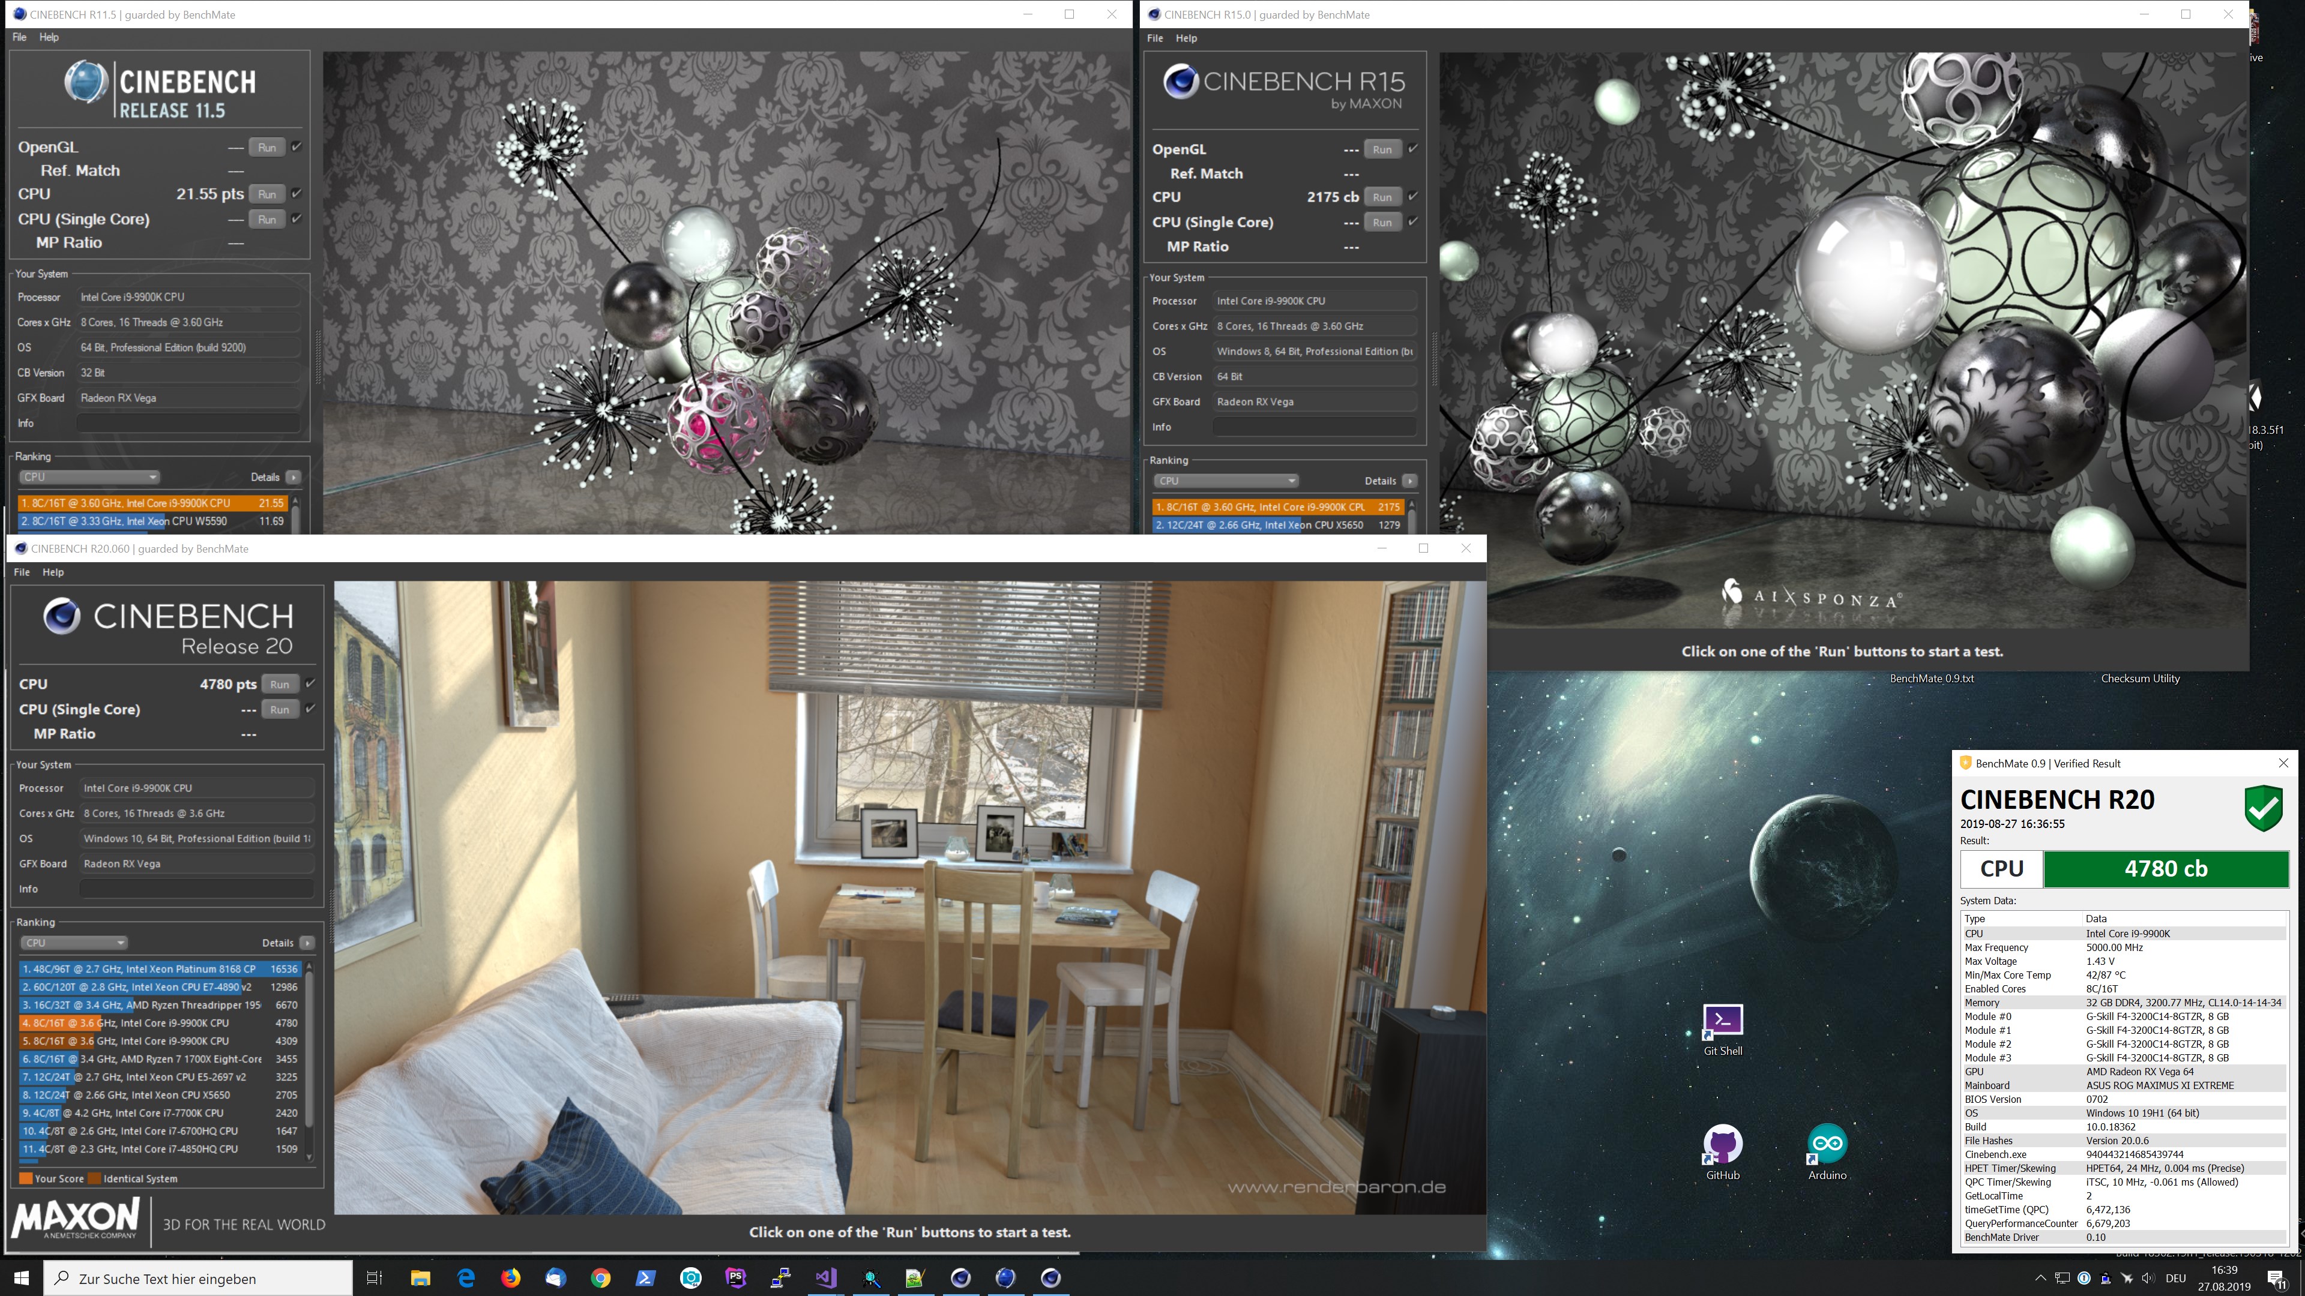Open Help menu in Cinebench R15
Screen dimensions: 2305x1296
pos(1187,38)
